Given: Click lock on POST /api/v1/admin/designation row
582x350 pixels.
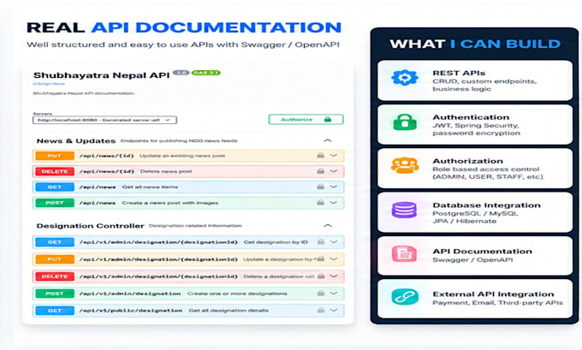Looking at the screenshot, I should click(321, 294).
